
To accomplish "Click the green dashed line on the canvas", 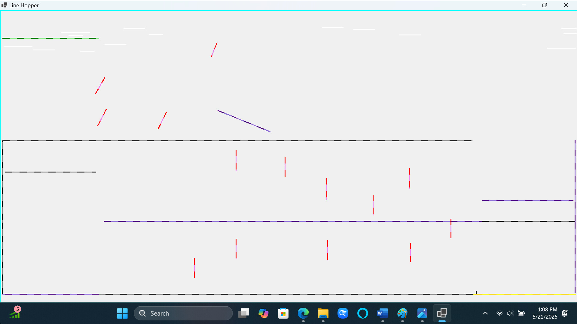I will pos(51,38).
